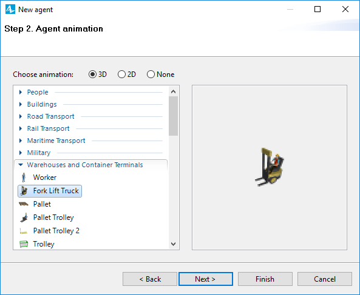Switch animation to 2D
This screenshot has height=295, width=360.
click(x=121, y=75)
